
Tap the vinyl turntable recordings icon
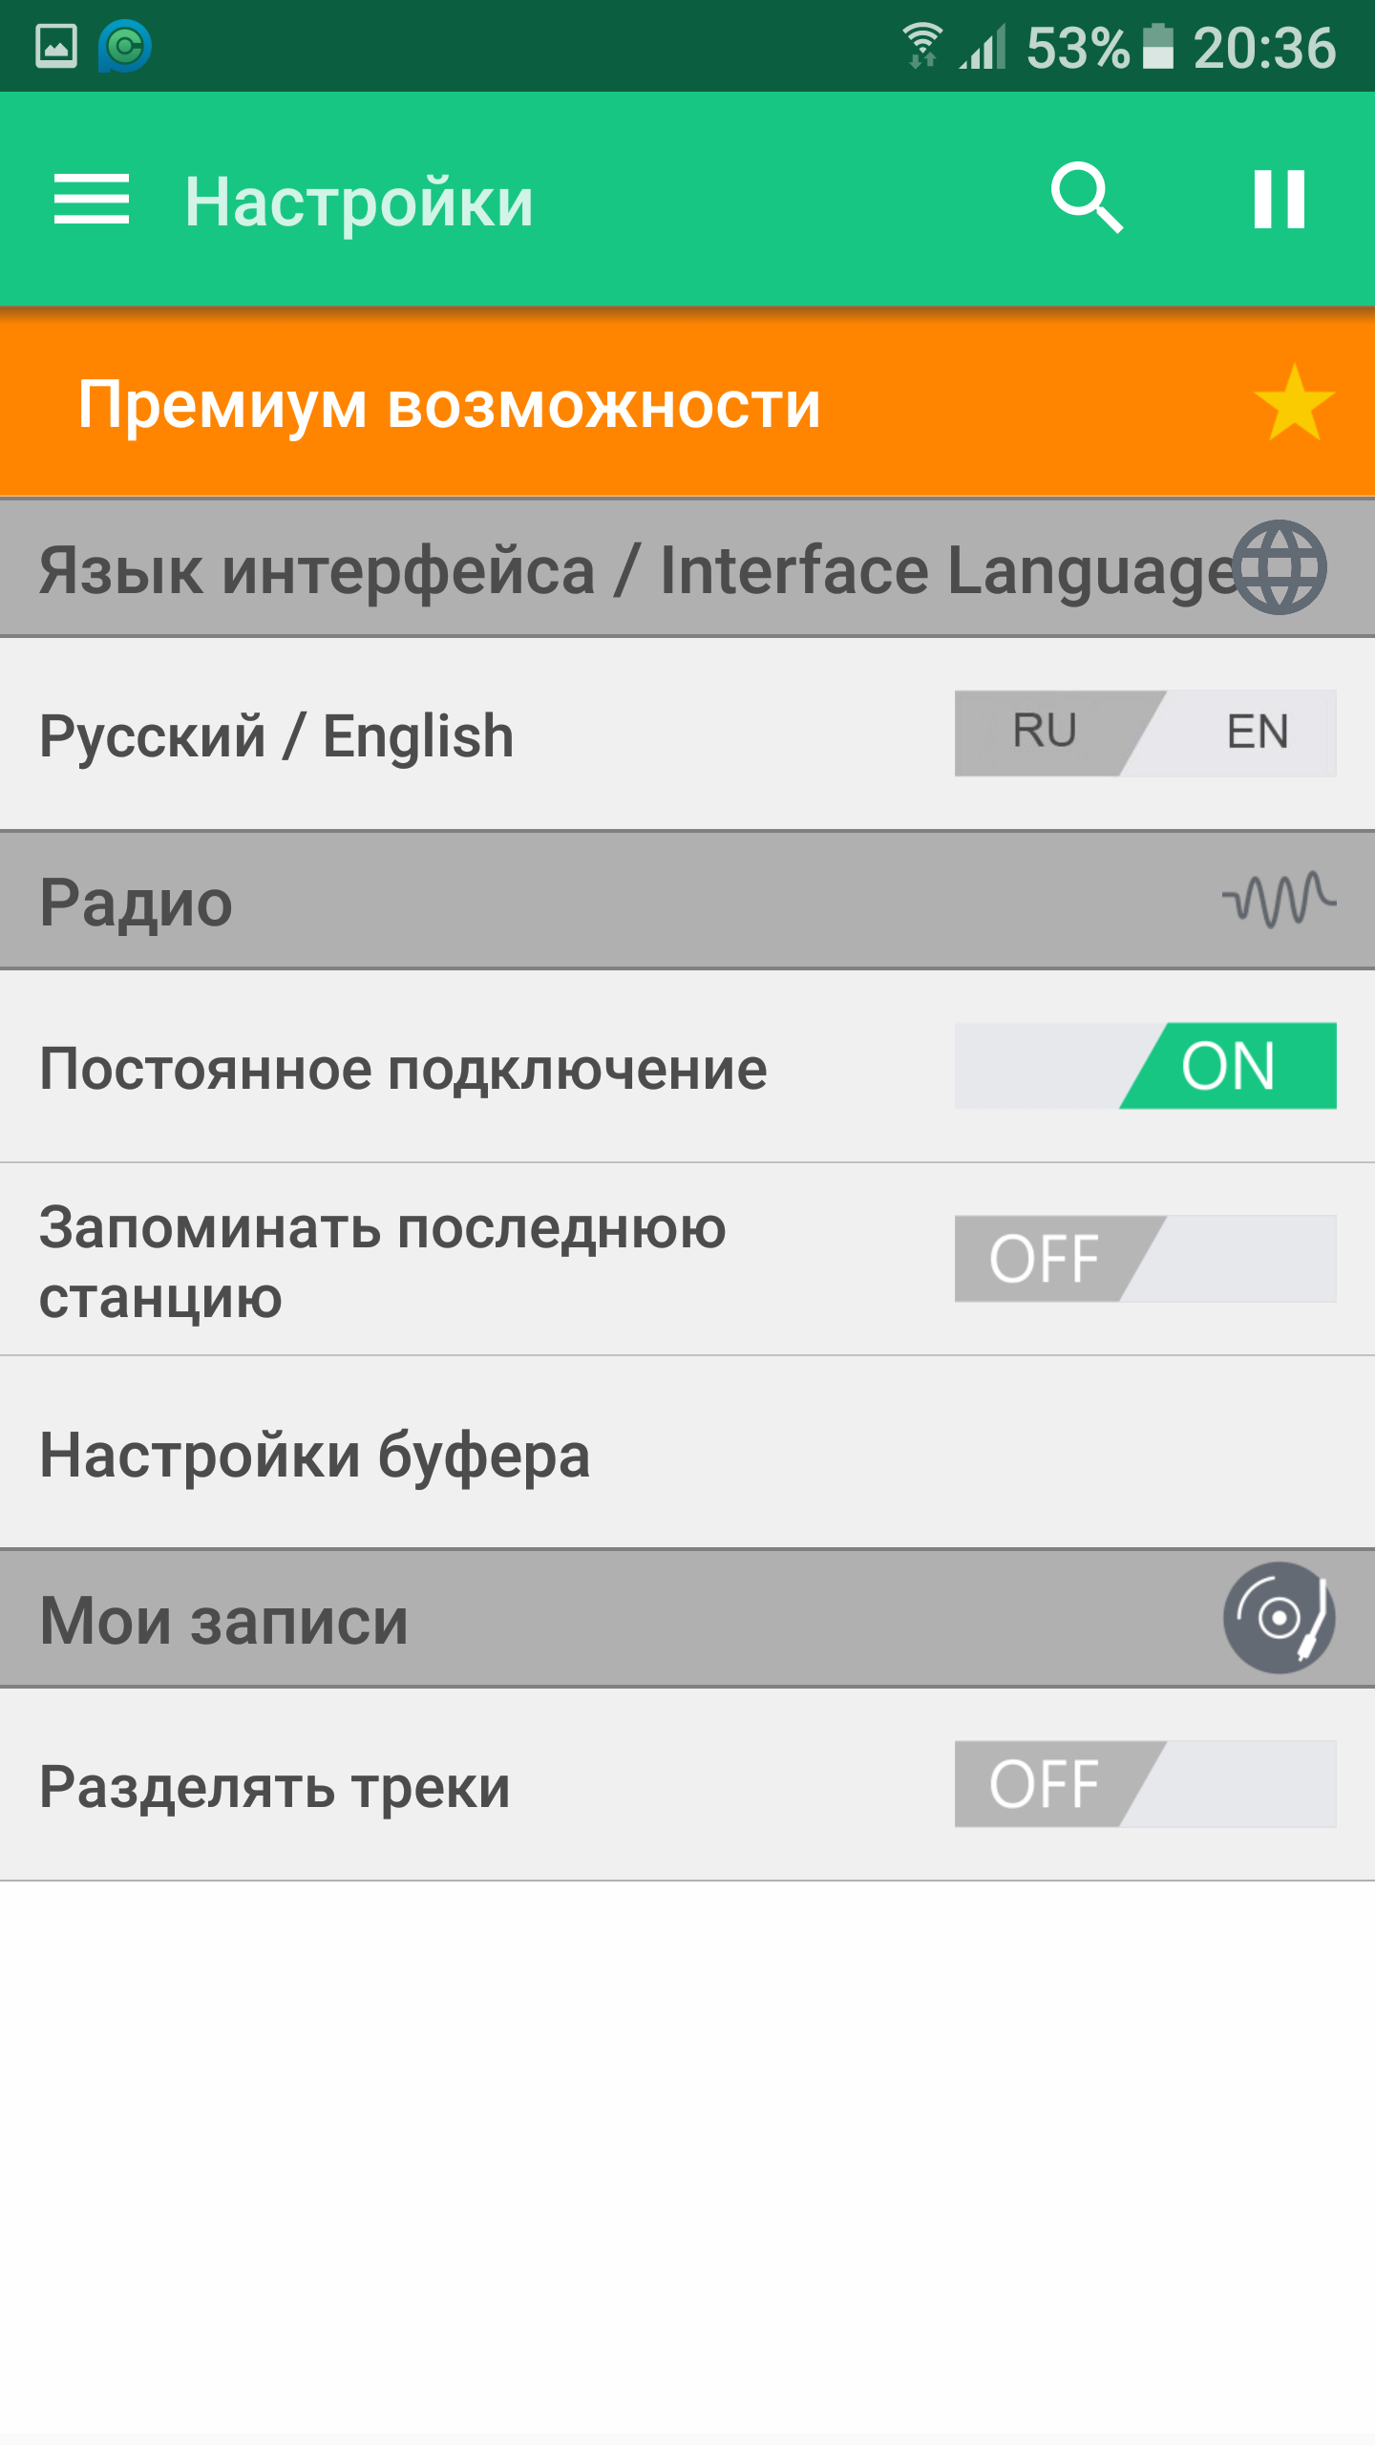click(x=1280, y=1618)
